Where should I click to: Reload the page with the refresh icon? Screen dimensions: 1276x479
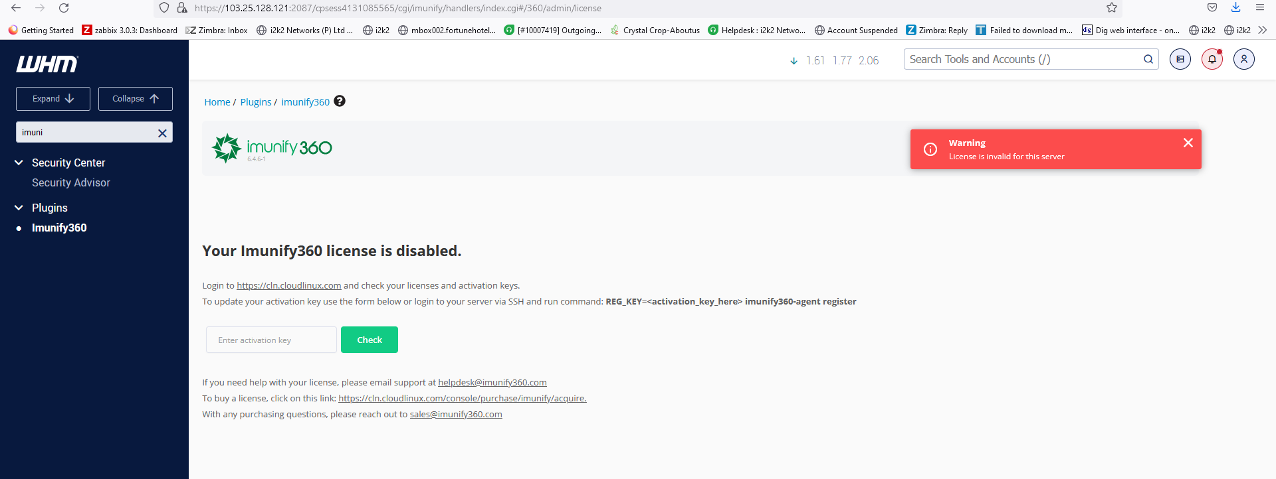tap(64, 8)
